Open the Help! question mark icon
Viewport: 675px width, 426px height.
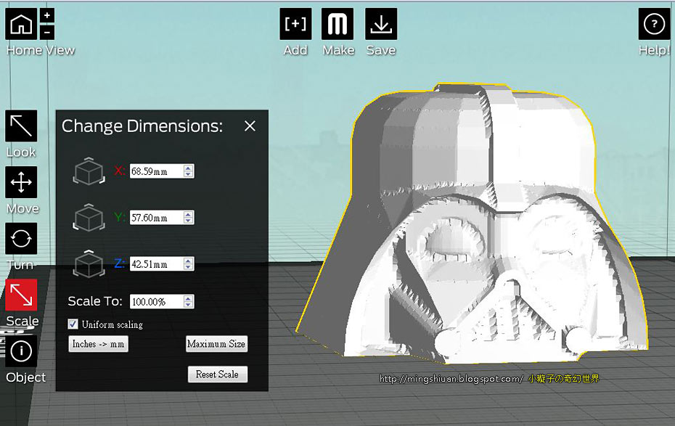click(x=654, y=24)
